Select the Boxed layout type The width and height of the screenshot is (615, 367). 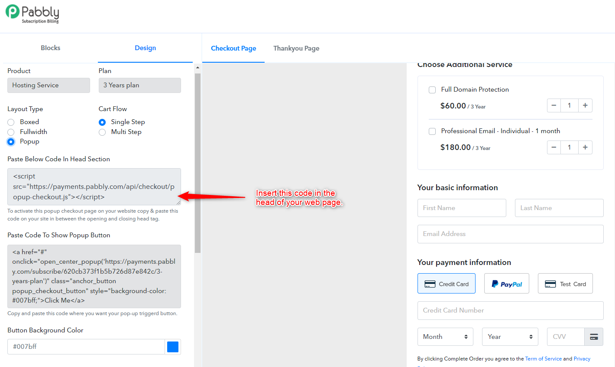[11, 122]
